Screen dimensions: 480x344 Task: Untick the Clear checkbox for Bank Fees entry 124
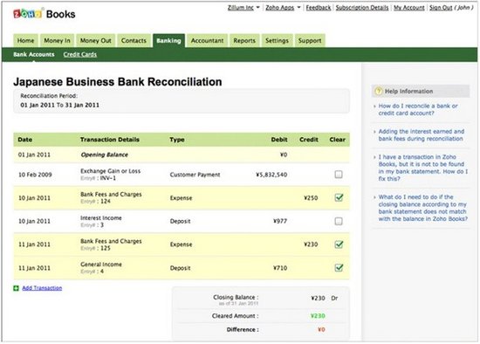(339, 197)
